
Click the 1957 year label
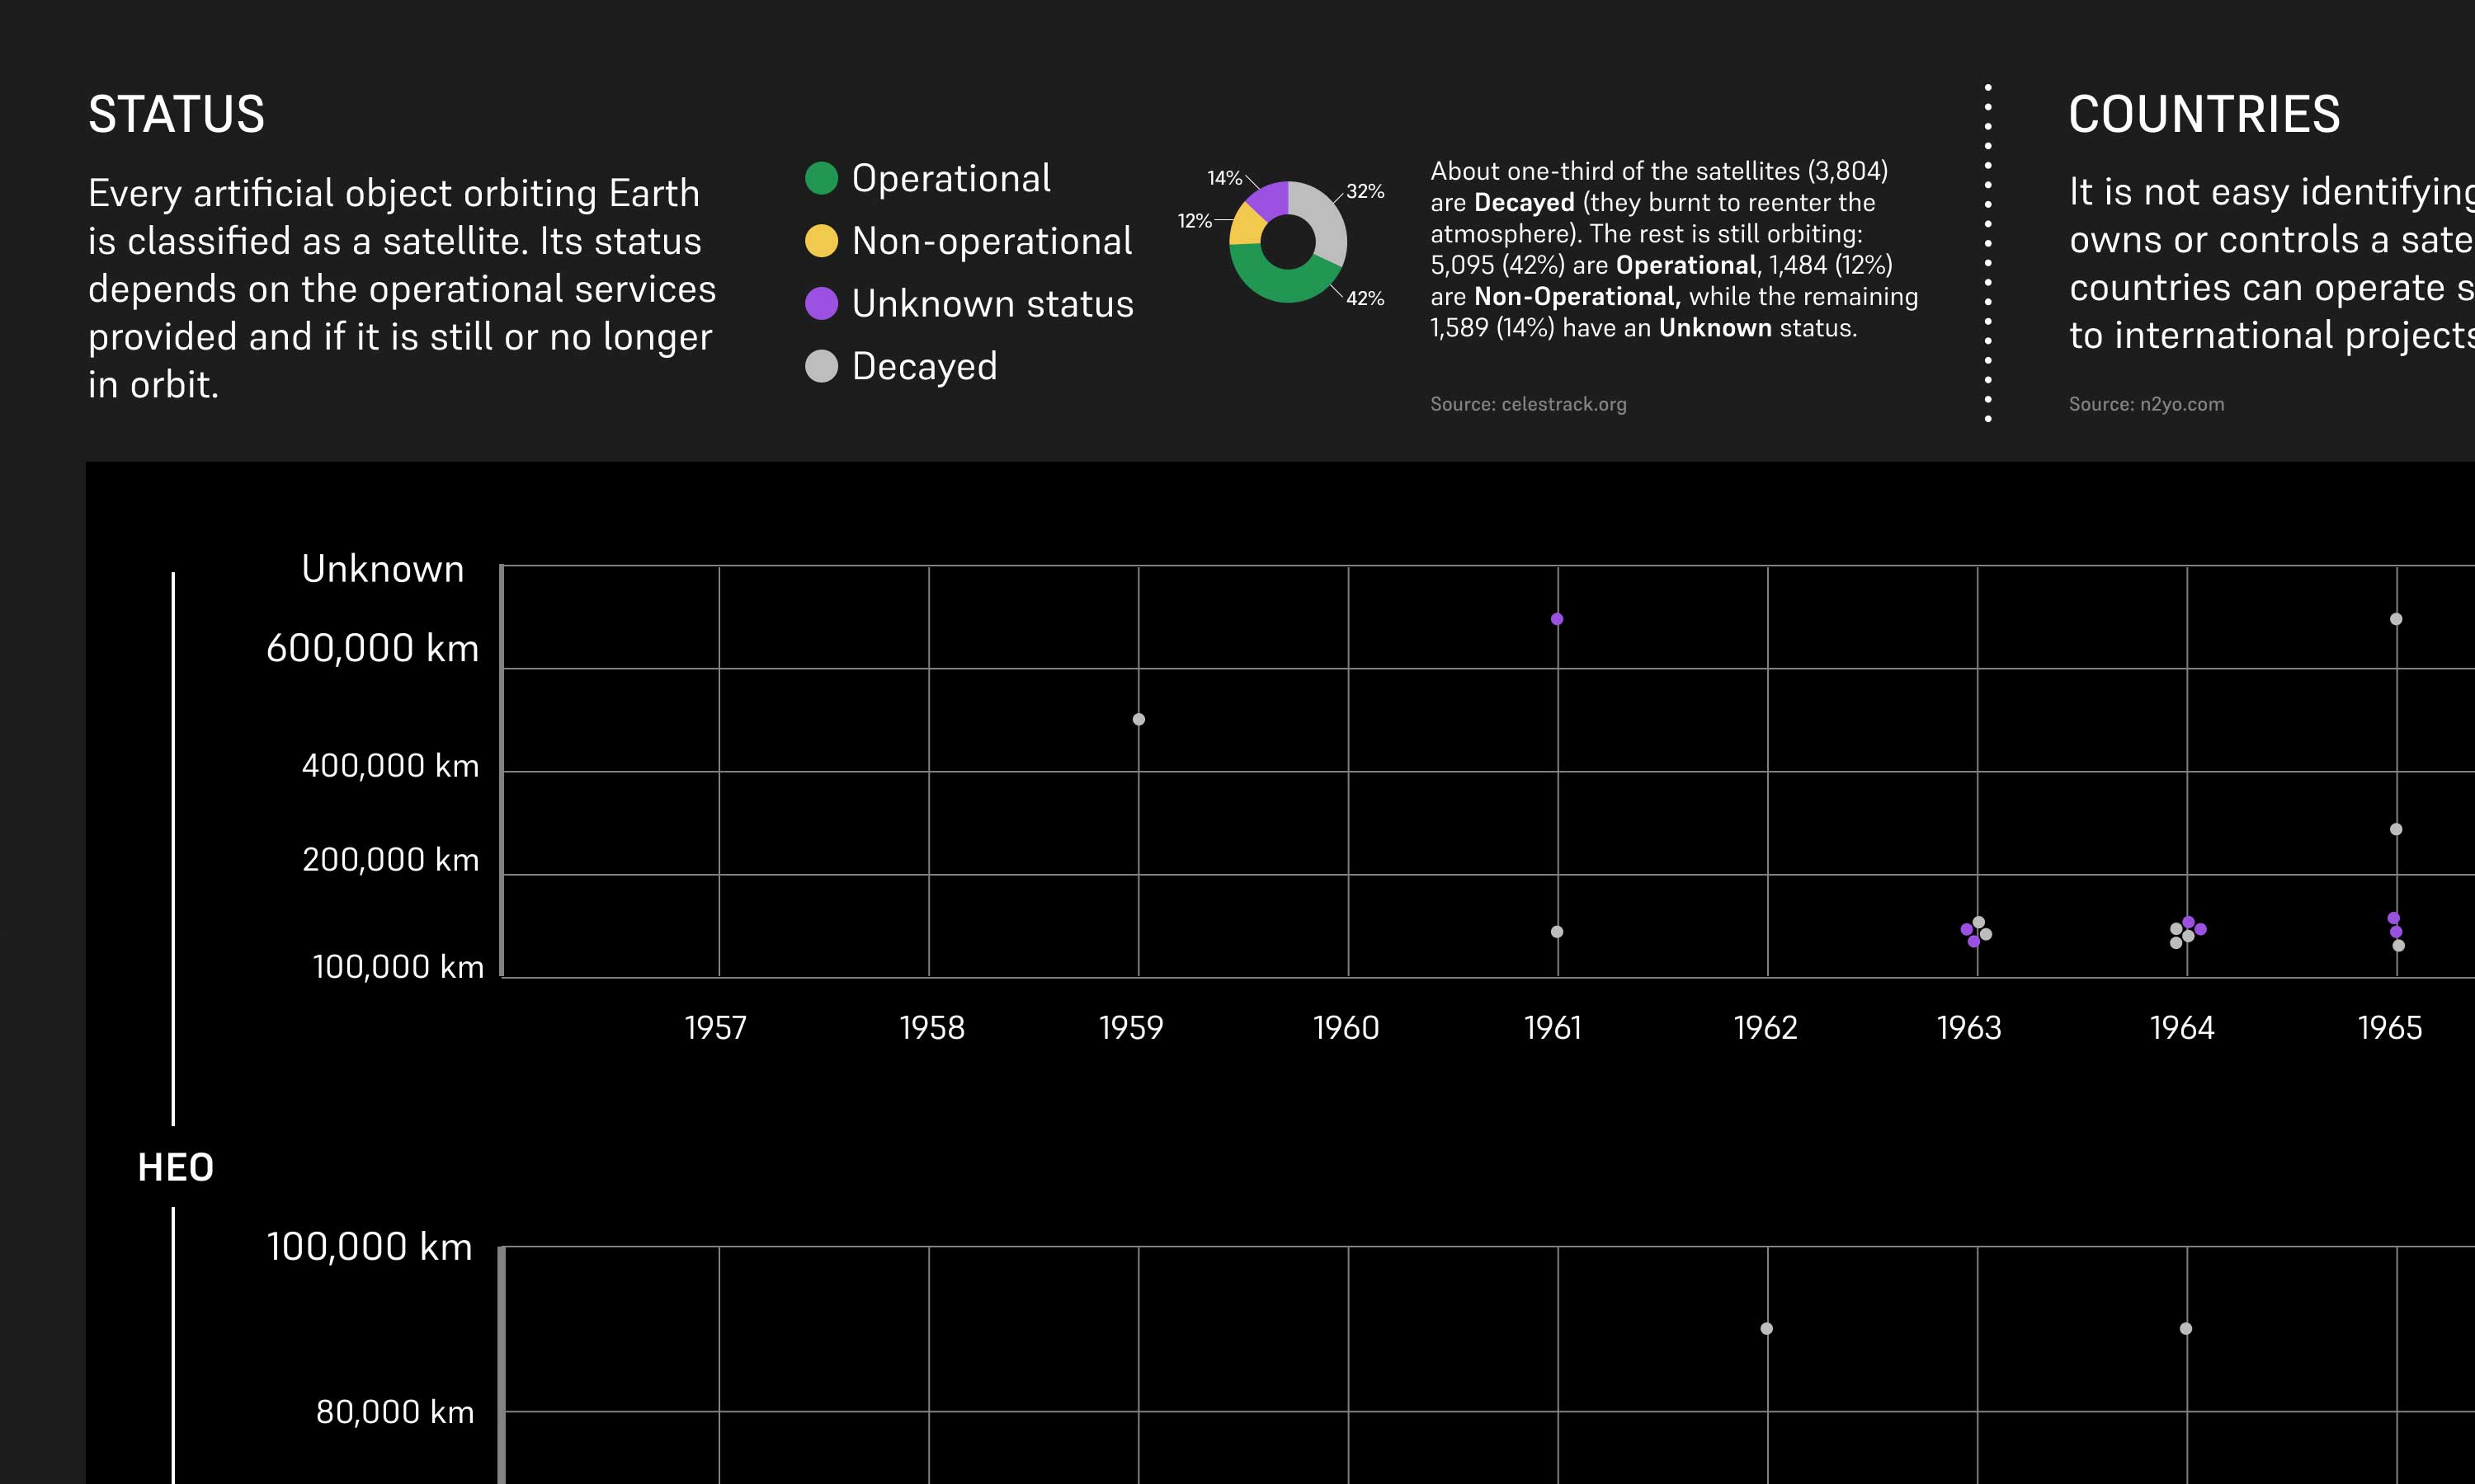(715, 1028)
